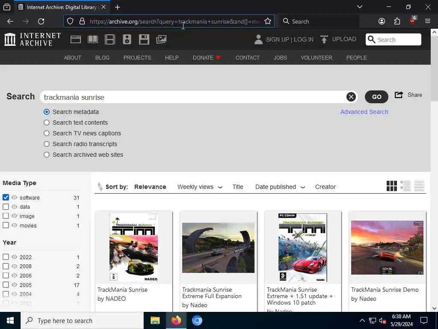438x329 pixels.
Task: Open the uBlock Origin extension icon
Action: (412, 21)
